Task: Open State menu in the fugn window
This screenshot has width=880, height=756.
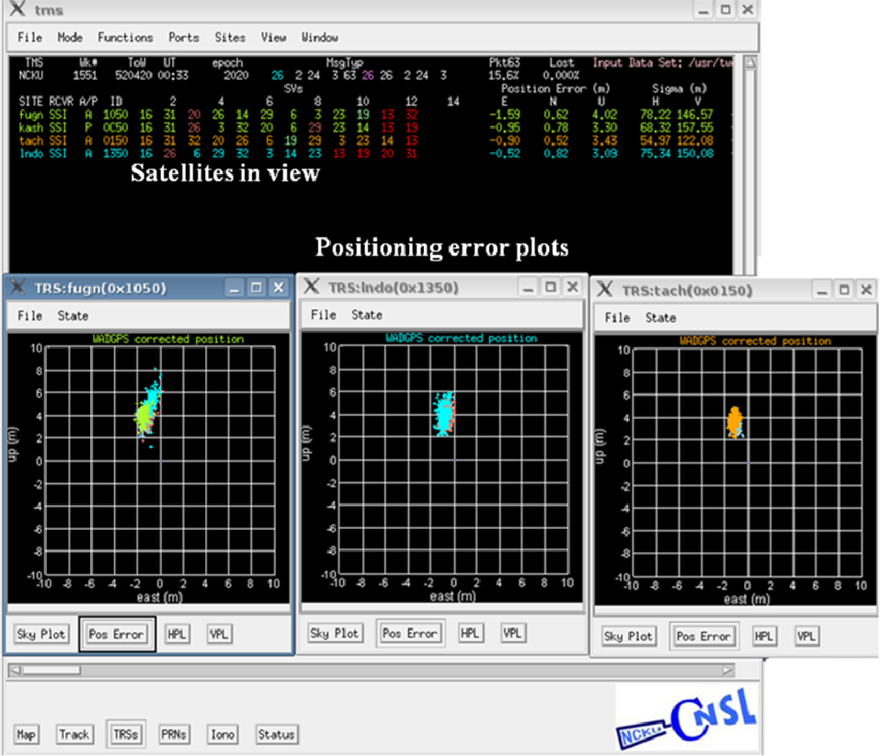Action: (73, 316)
